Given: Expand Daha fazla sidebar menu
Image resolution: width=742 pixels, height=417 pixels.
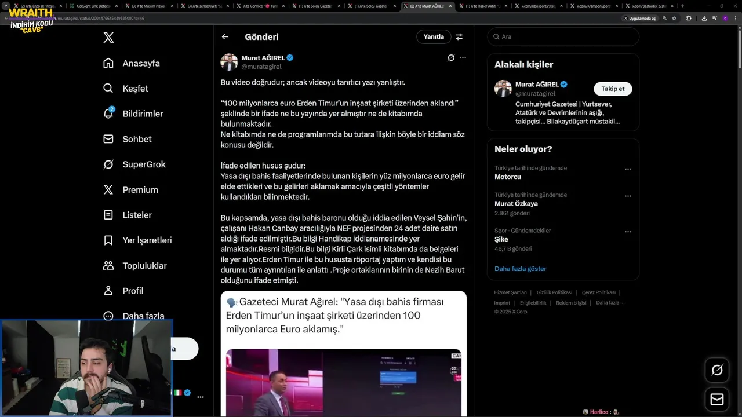Looking at the screenshot, I should tap(133, 316).
